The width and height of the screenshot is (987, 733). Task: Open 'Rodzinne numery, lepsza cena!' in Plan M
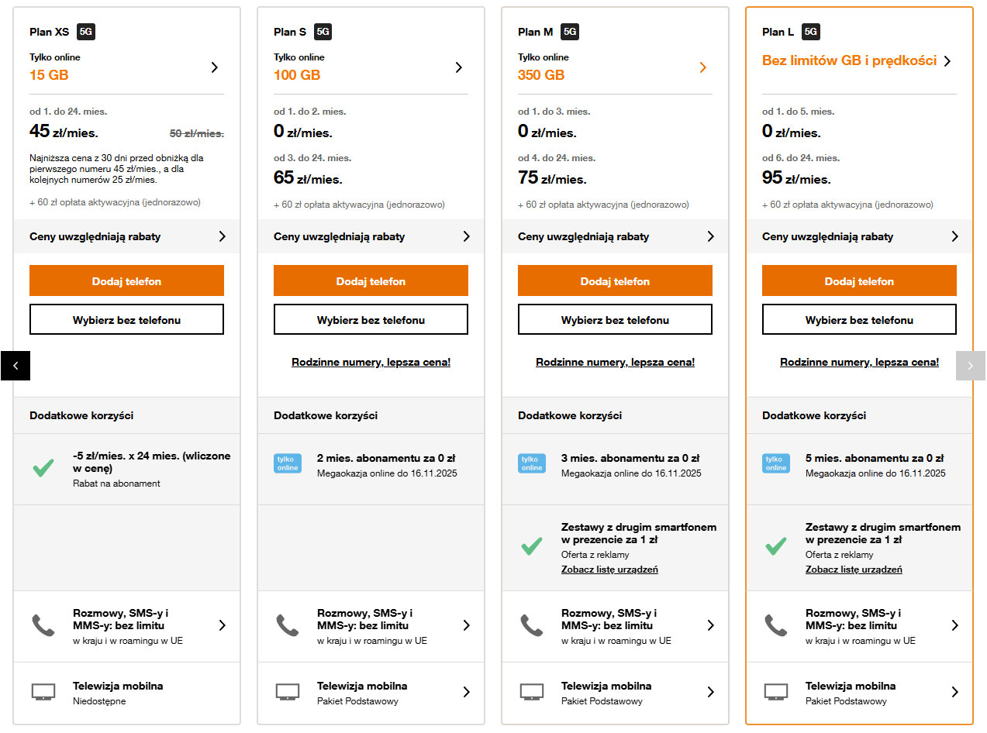click(x=615, y=362)
